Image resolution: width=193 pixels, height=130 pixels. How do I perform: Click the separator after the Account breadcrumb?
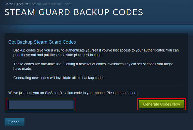pos(30,4)
